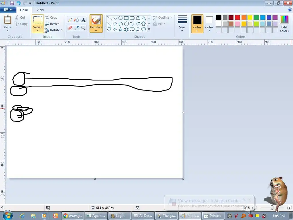Screen dimensions: 293x220
Task: Choose the Right arrow shape
Action: [132, 24]
